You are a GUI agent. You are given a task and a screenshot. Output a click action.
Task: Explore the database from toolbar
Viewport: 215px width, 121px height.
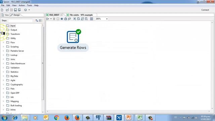click(x=86, y=19)
